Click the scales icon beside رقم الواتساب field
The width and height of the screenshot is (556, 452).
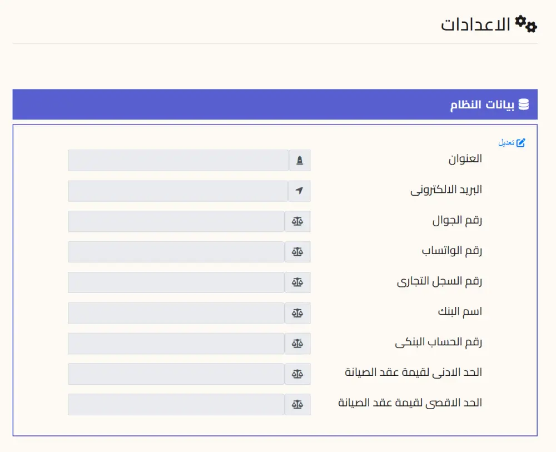[x=298, y=251]
